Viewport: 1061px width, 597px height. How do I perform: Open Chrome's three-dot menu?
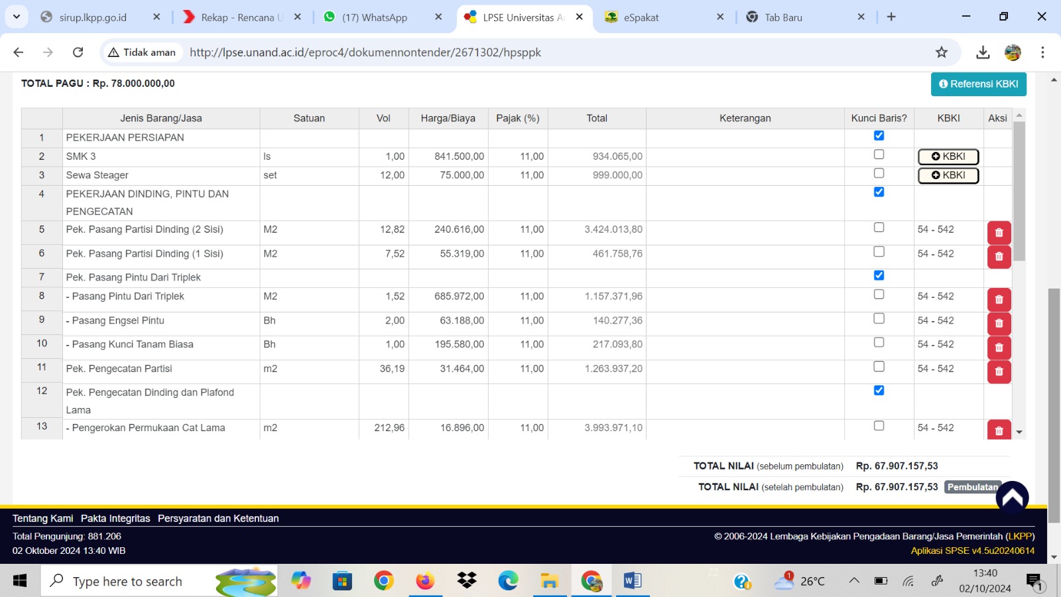(1042, 52)
